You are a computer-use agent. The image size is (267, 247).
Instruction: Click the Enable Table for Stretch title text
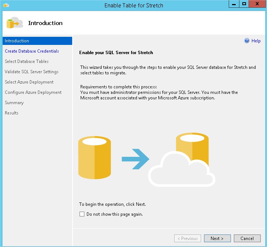point(134,6)
